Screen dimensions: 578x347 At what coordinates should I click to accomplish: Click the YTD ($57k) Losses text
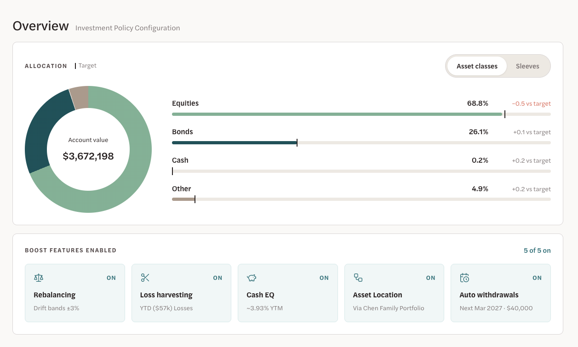click(166, 308)
